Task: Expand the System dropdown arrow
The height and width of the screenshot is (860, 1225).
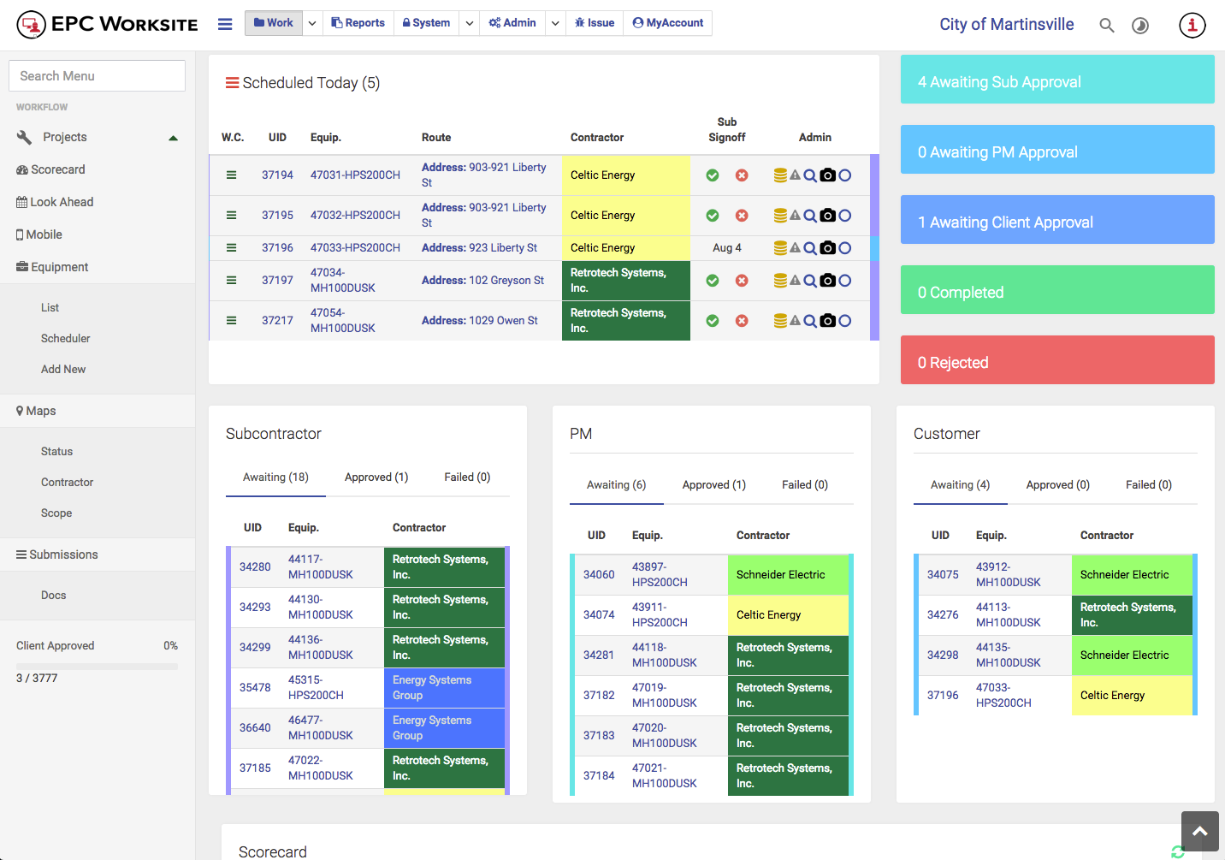Action: (470, 23)
